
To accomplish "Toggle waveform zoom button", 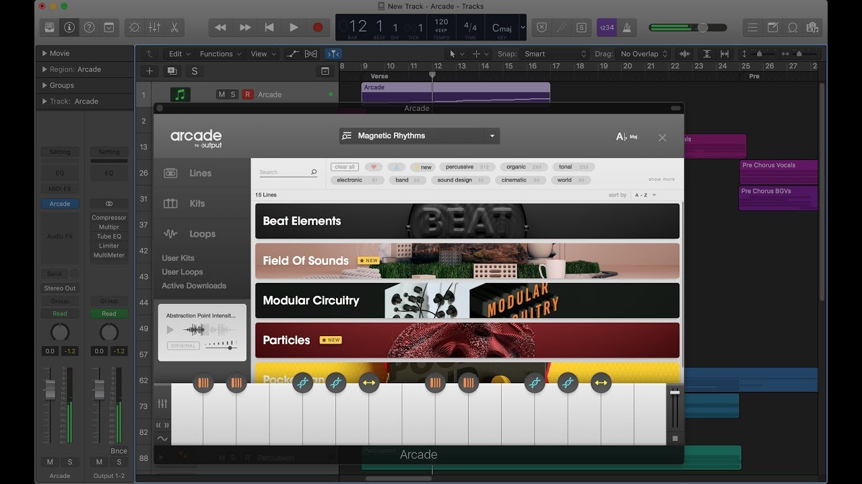I will 685,54.
